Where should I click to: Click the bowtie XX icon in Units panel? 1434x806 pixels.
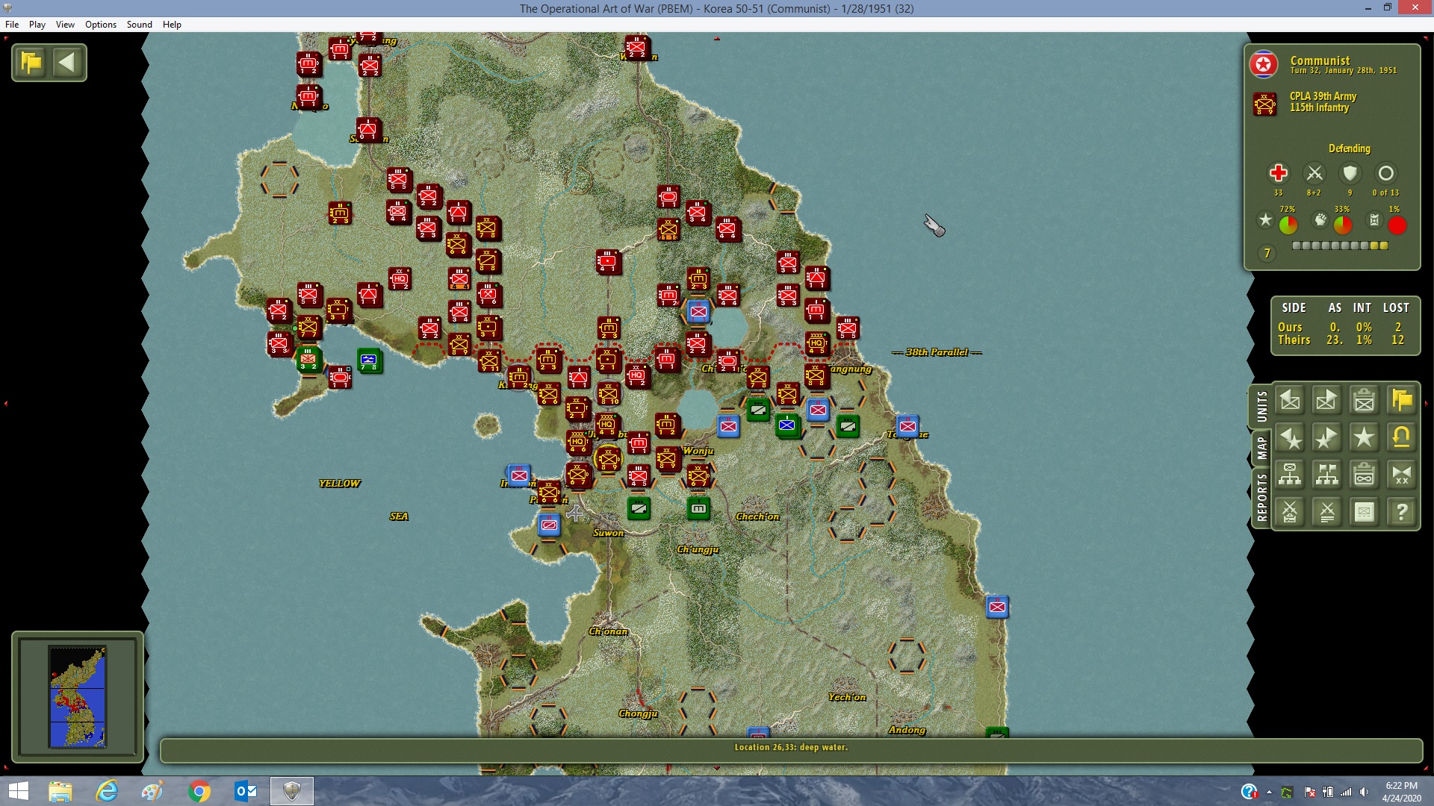pos(1402,475)
